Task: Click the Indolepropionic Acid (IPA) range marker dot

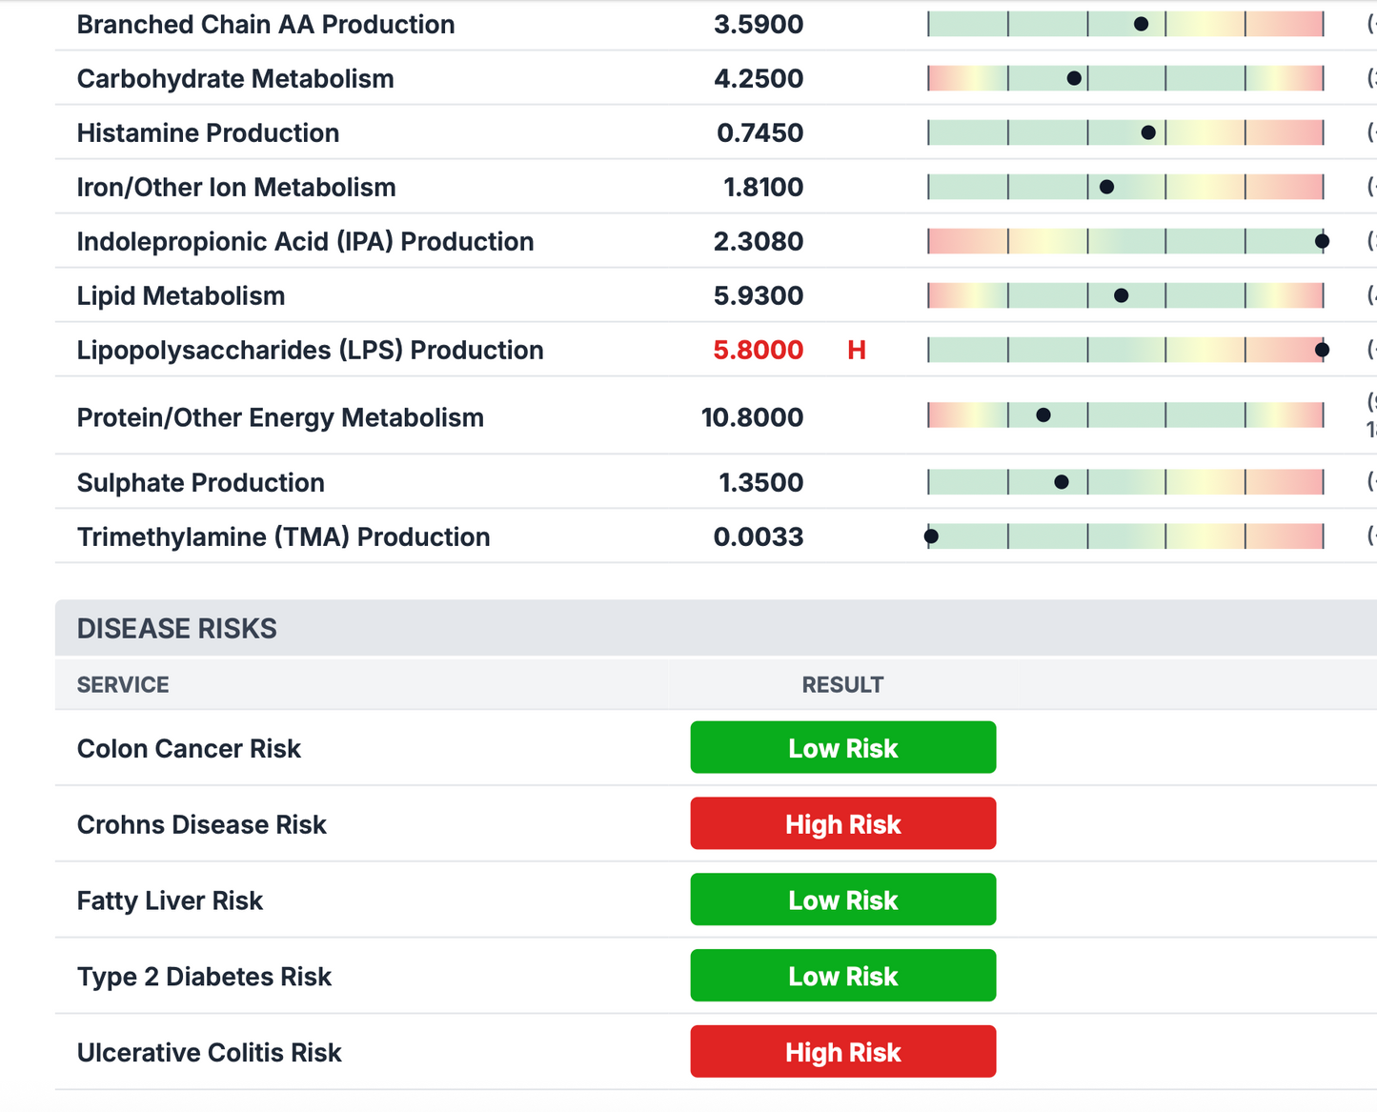Action: point(1322,242)
